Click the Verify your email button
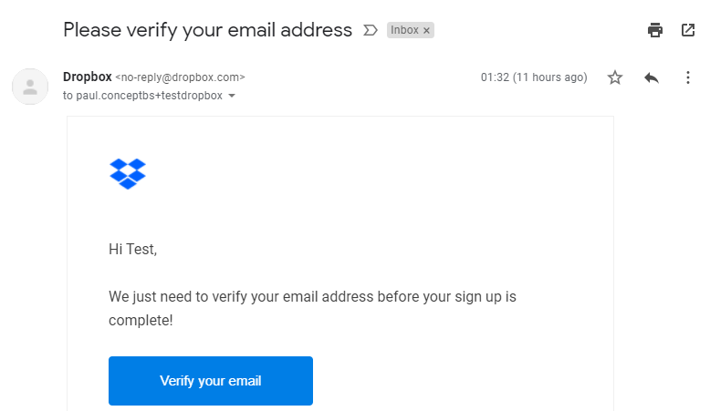 pos(211,381)
